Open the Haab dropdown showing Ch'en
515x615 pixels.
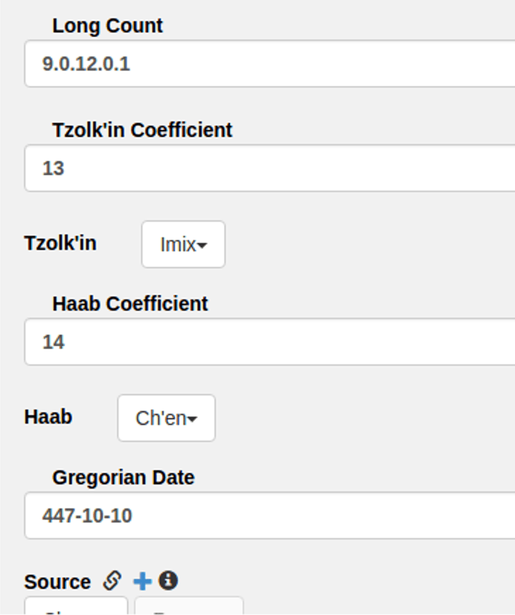[166, 418]
